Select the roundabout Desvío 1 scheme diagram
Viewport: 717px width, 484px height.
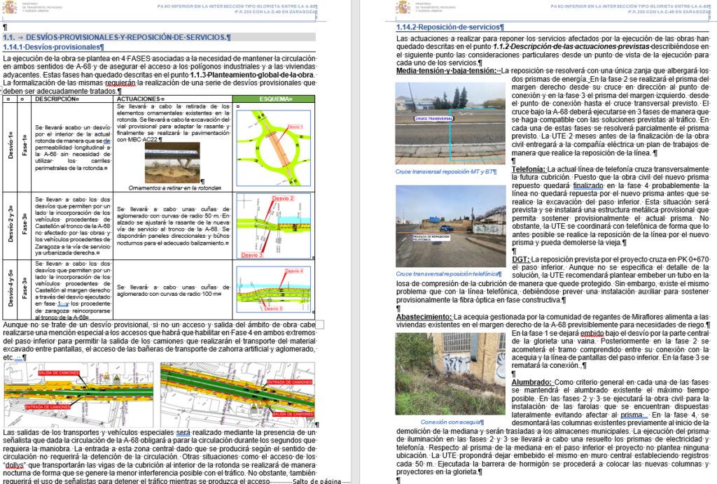[274, 147]
